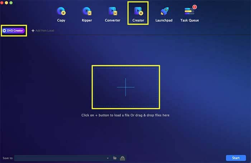Select the Creator module
251x163 pixels.
click(138, 14)
